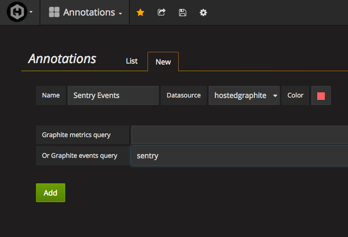Click into the Graphite metrics query field
Image resolution: width=348 pixels, height=237 pixels.
(239, 135)
